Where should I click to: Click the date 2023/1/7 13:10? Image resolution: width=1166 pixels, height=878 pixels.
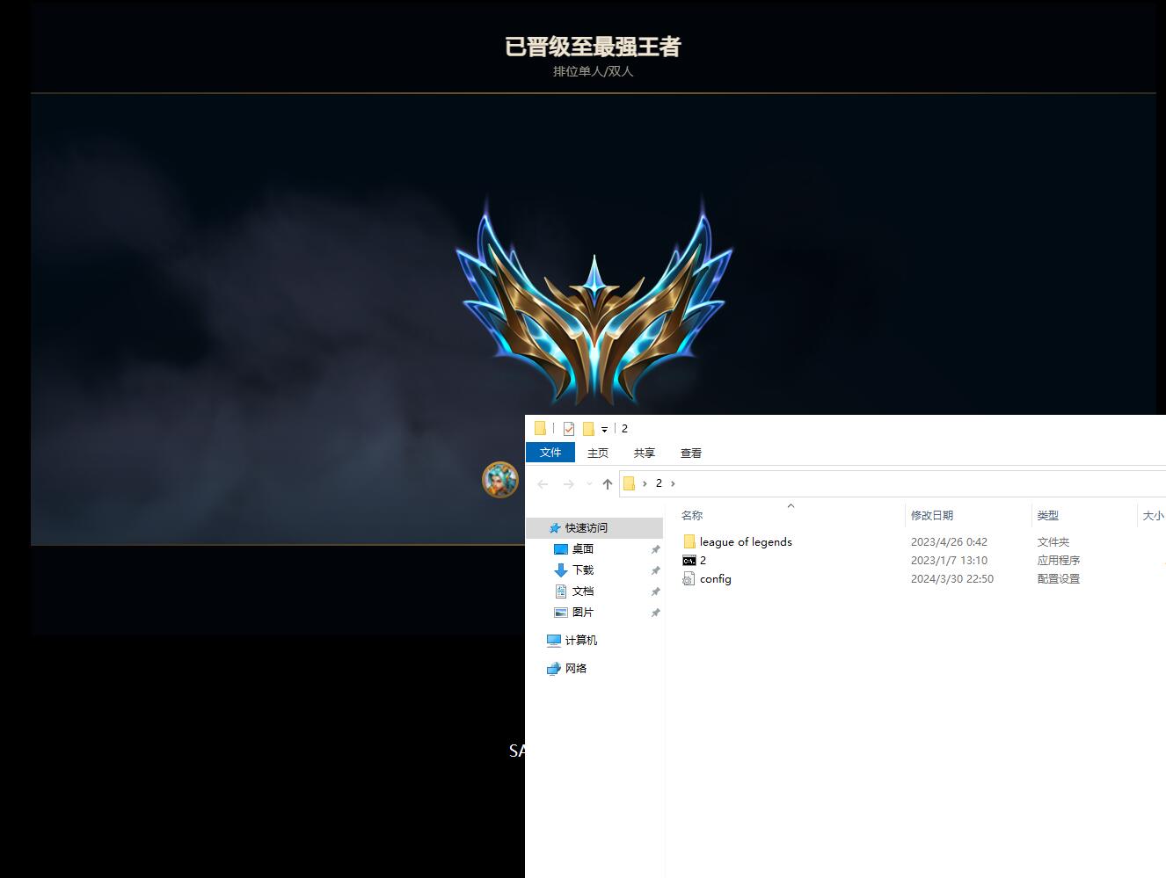[949, 561]
